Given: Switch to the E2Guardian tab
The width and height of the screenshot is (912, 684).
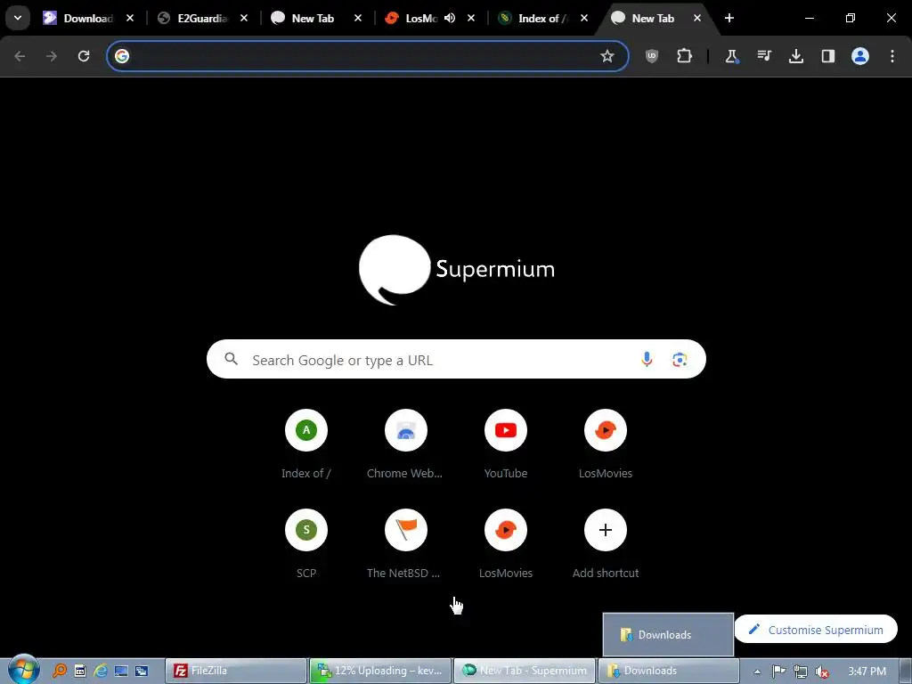Looking at the screenshot, I should (202, 18).
